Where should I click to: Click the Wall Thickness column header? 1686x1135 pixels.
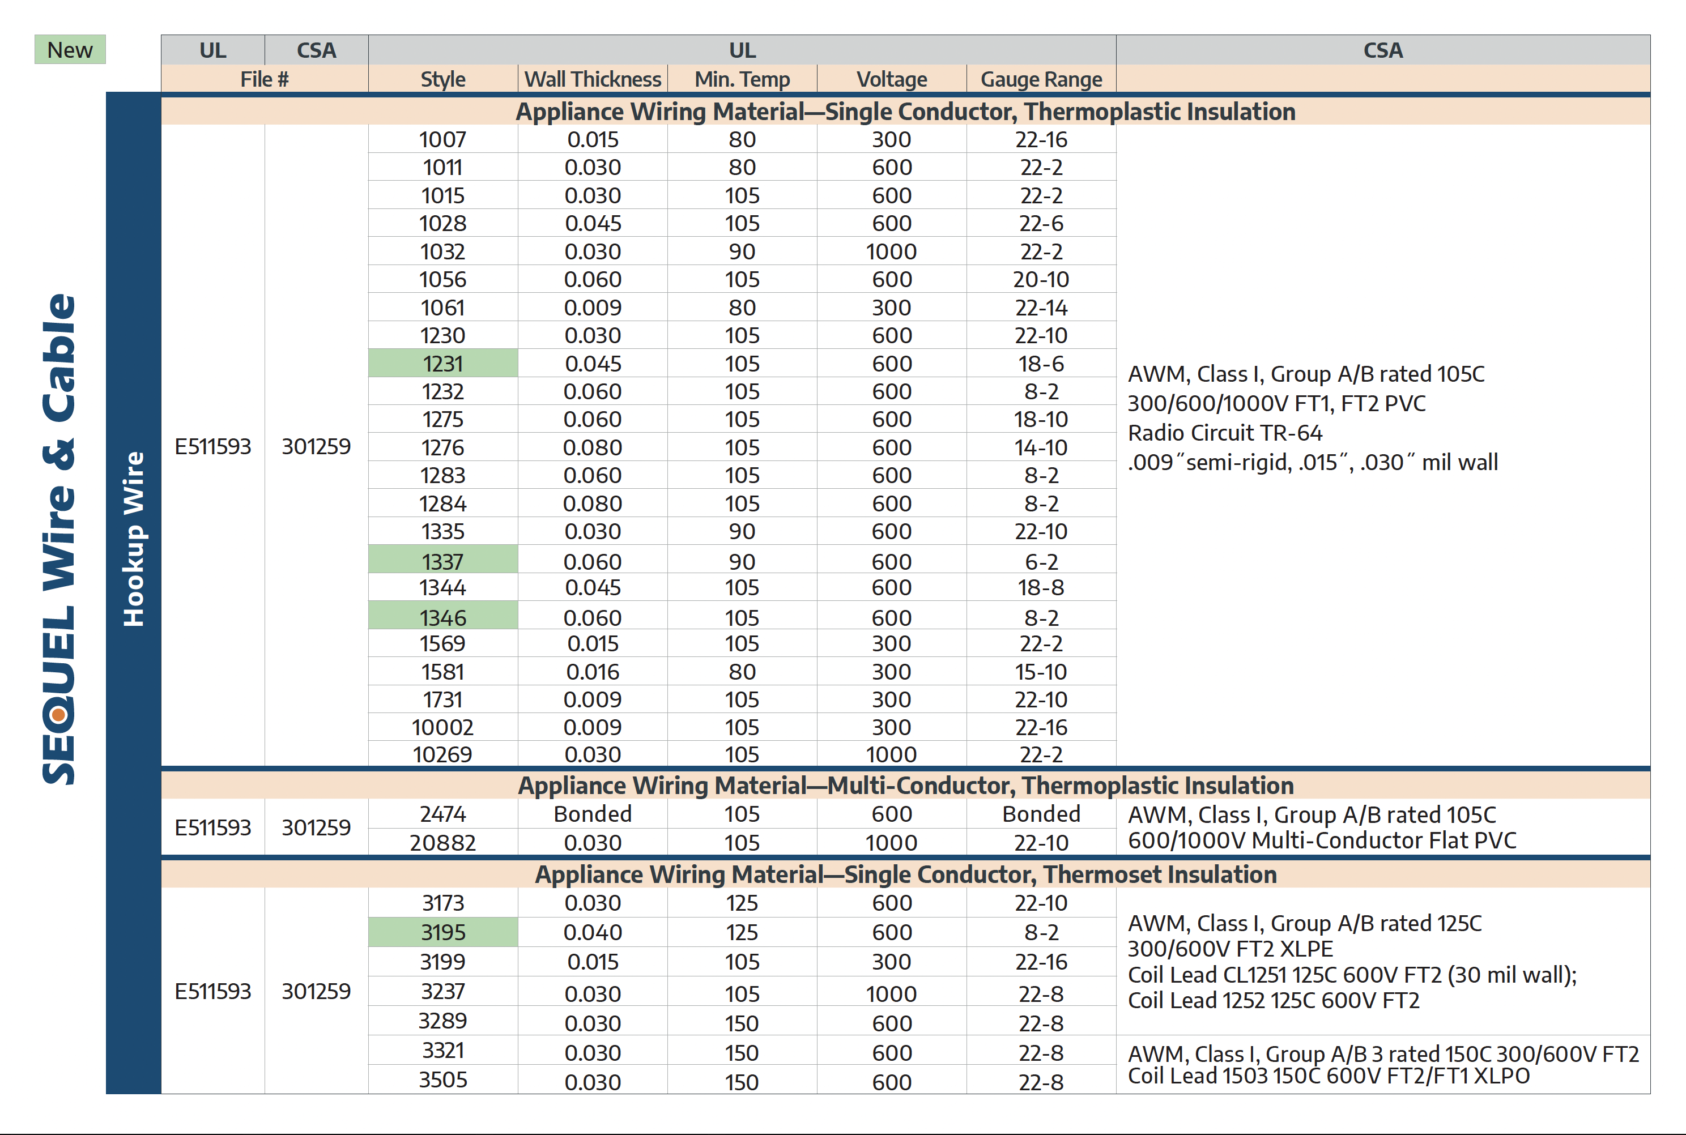[592, 79]
